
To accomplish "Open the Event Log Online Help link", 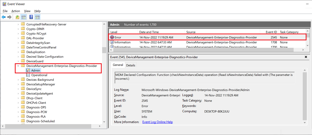I will point(157,122).
